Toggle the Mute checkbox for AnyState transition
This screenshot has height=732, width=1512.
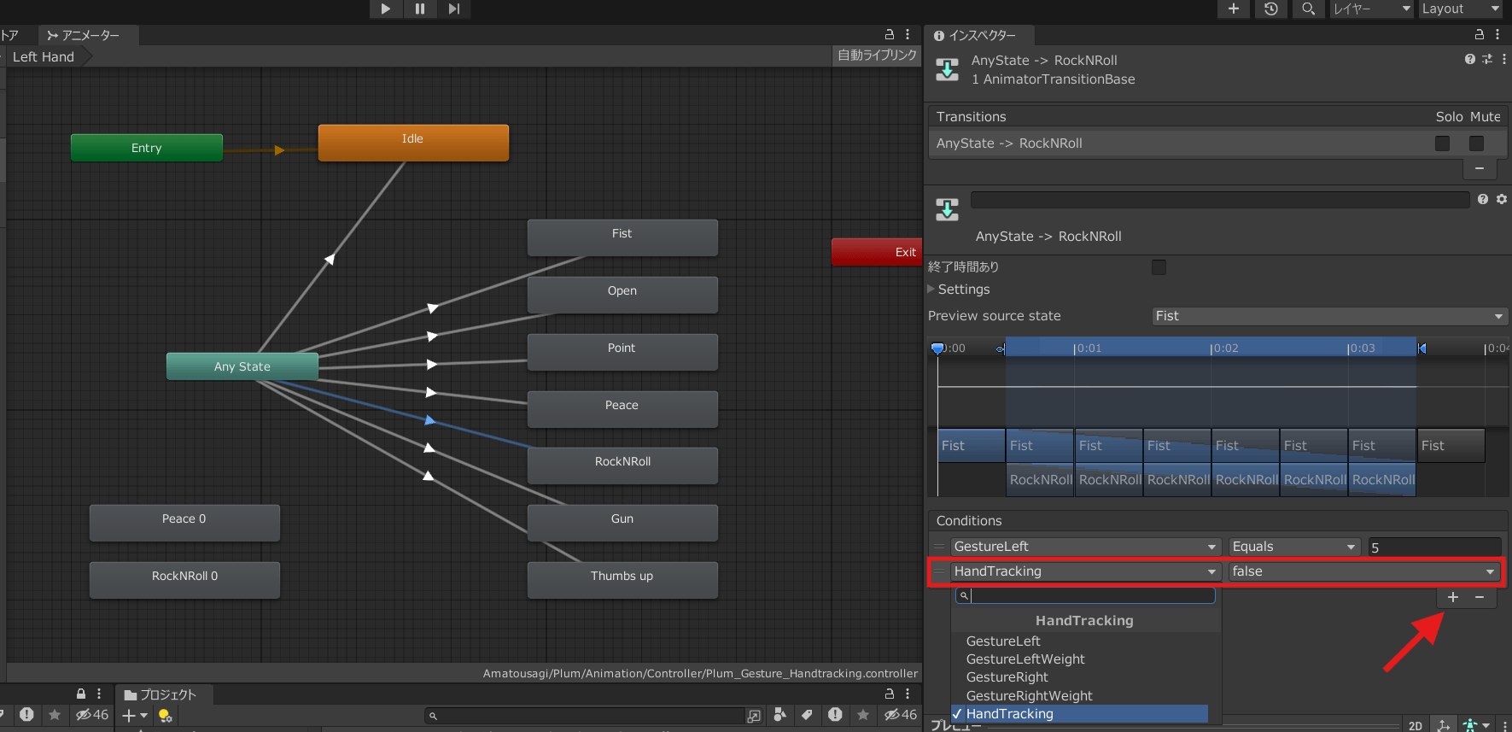1476,143
